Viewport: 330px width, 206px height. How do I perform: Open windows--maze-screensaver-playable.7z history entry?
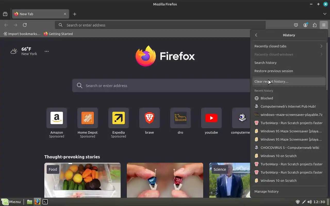coord(289,115)
